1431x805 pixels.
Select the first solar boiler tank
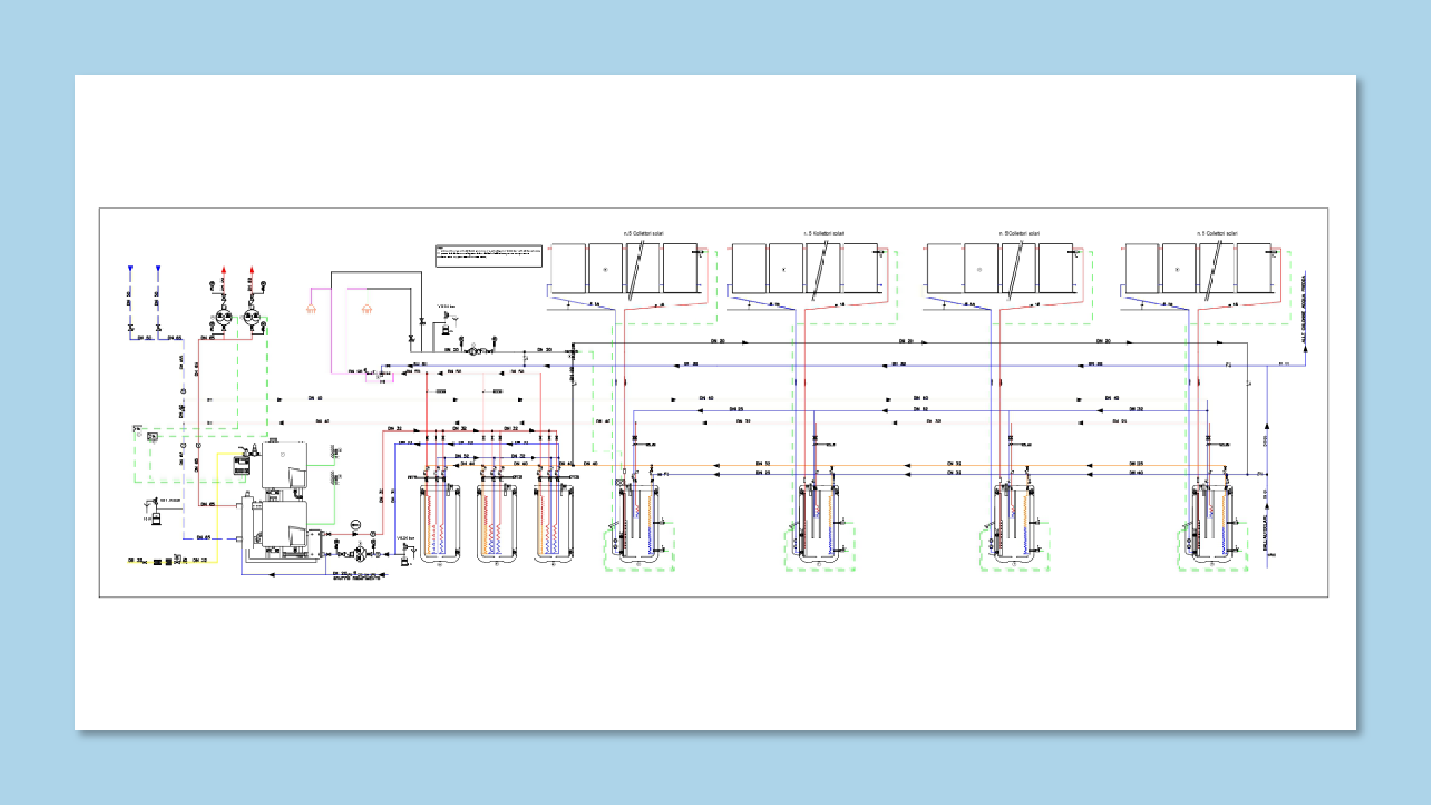pos(639,523)
